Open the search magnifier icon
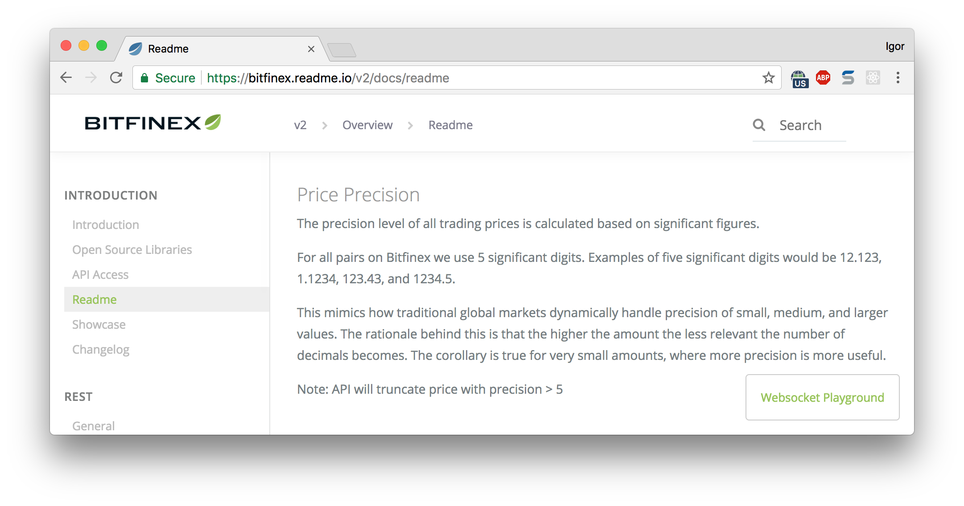The image size is (964, 506). pos(758,125)
